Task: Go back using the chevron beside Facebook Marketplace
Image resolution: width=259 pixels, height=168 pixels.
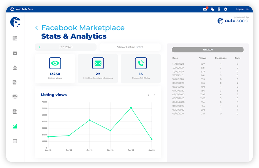Action: 36,28
